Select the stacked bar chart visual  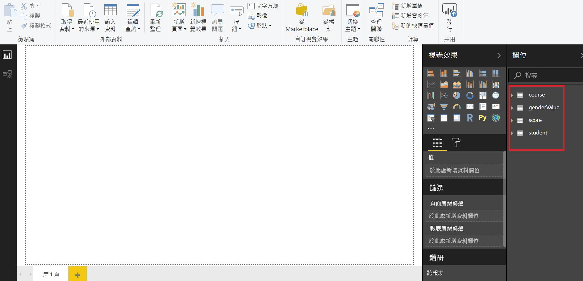pos(431,73)
